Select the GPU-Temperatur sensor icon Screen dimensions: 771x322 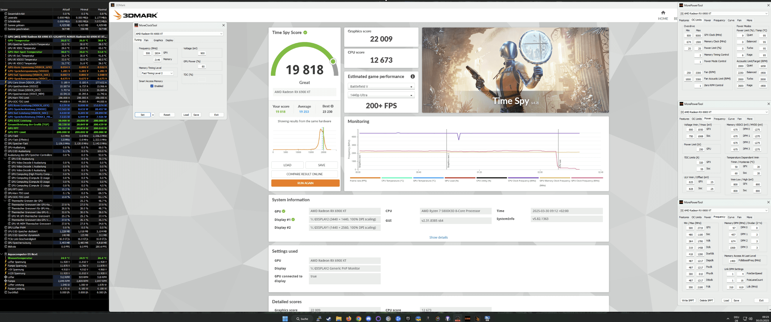[x=5, y=40]
